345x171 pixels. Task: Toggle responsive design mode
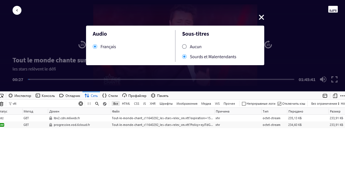click(x=335, y=96)
